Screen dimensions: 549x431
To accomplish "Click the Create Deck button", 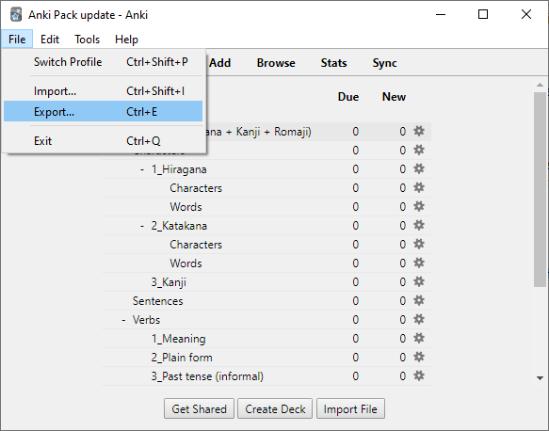I will pyautogui.click(x=275, y=408).
